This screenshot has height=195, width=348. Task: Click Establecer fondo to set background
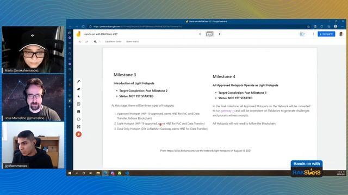click(x=113, y=42)
